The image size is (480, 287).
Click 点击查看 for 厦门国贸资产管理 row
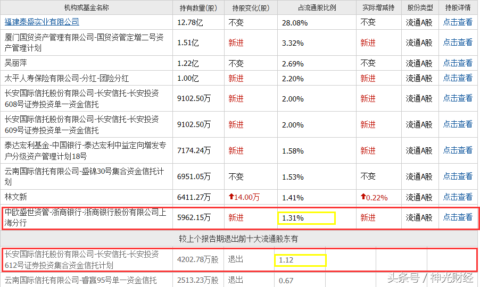(458, 42)
